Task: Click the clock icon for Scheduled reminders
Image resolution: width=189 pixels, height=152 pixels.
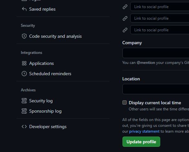Action: (x=24, y=74)
